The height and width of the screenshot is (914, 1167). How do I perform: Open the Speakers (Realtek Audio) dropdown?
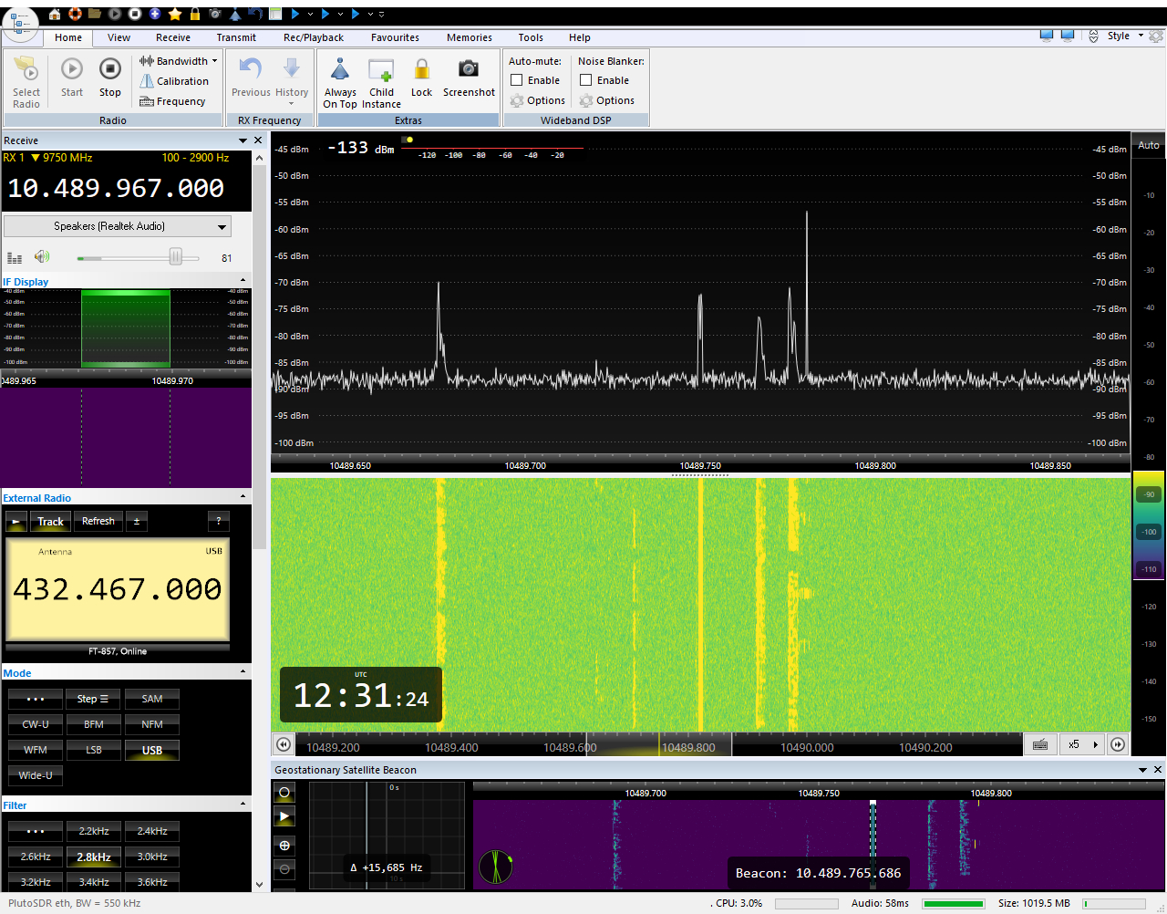(118, 226)
